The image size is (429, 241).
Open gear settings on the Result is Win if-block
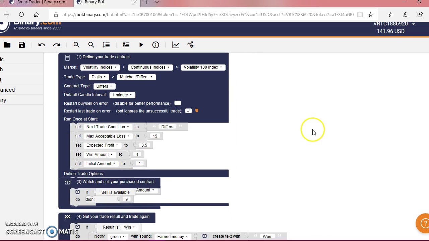[x=77, y=227]
